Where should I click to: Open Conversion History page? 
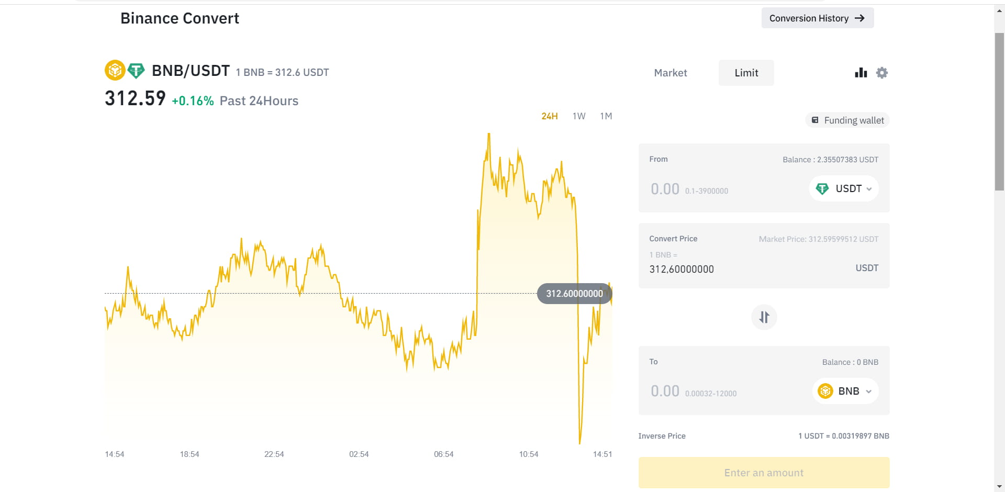(809, 18)
